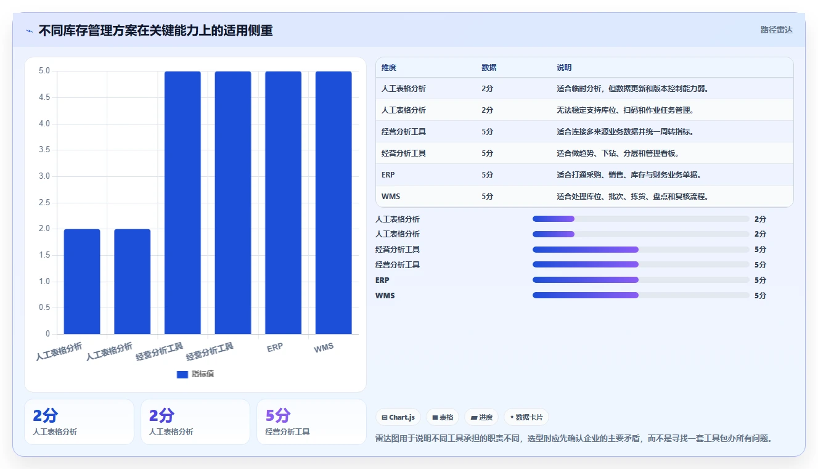Image resolution: width=818 pixels, height=469 pixels.
Task: Click the 2.5 tick on the chart's y-axis
Action: click(44, 203)
